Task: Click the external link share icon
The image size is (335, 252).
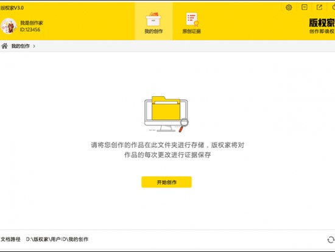Action: 319,7
